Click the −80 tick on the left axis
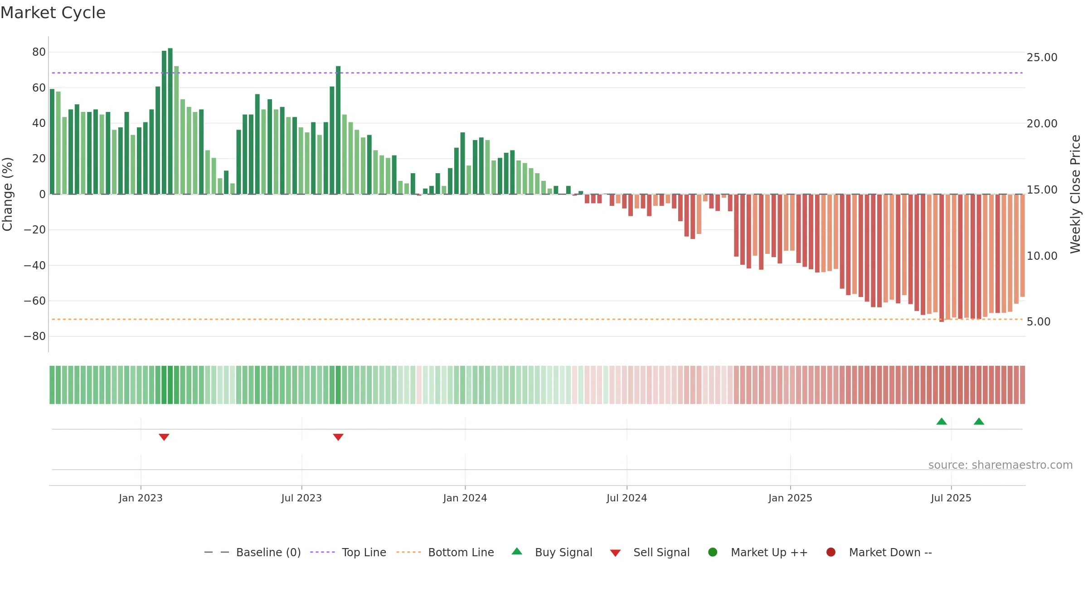This screenshot has width=1088, height=612. (35, 336)
